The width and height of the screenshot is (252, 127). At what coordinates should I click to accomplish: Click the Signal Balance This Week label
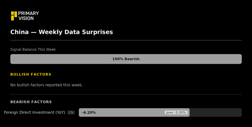(x=33, y=49)
